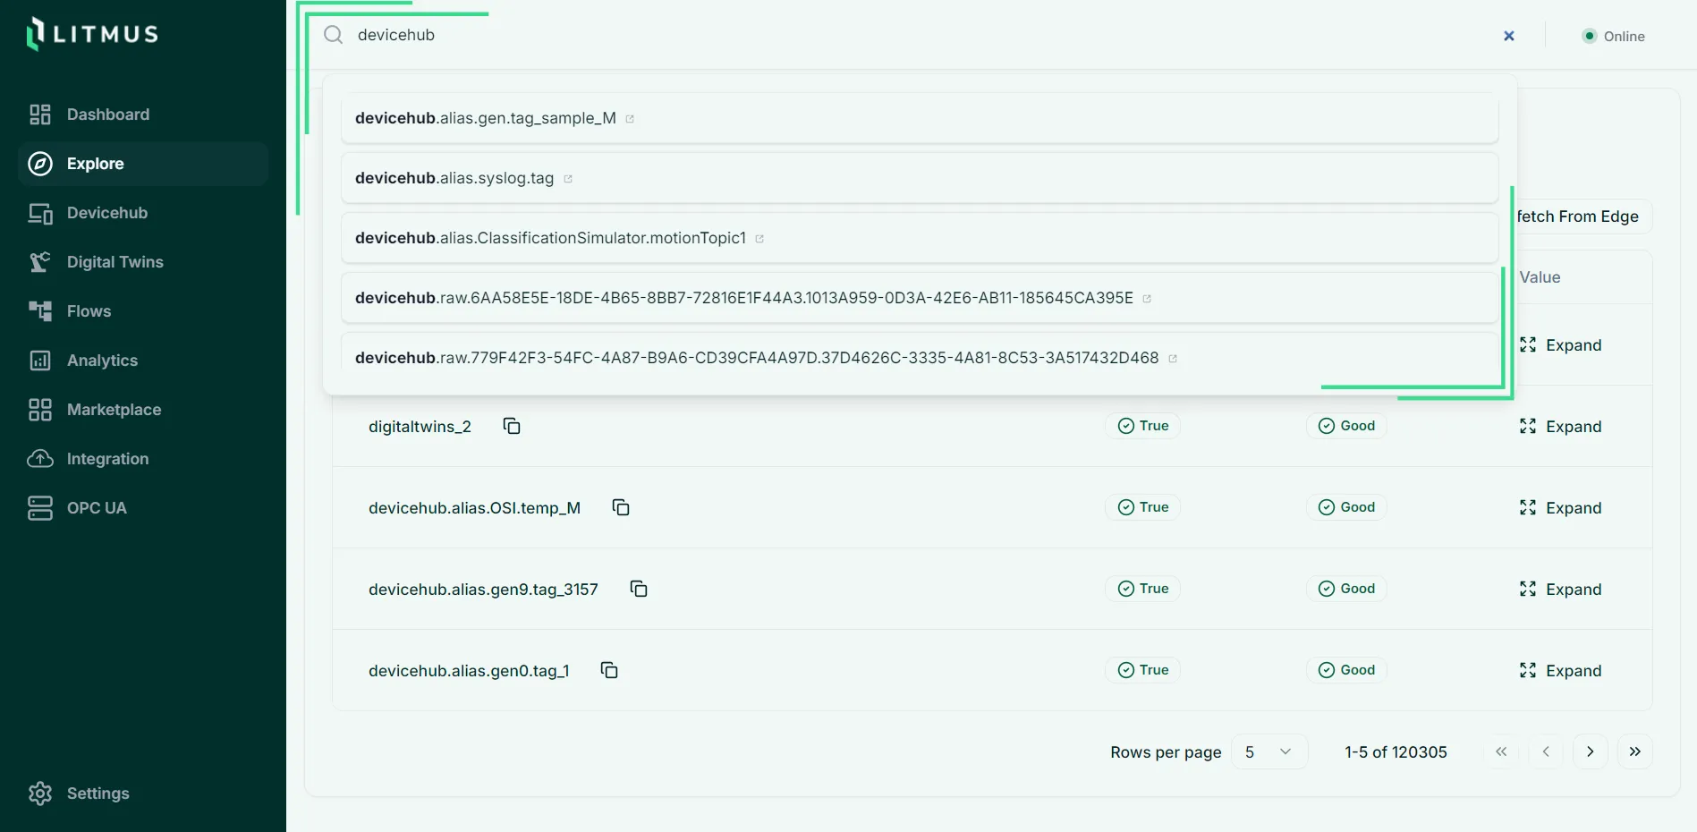The height and width of the screenshot is (832, 1697).
Task: Go to the next page of results
Action: click(1591, 752)
